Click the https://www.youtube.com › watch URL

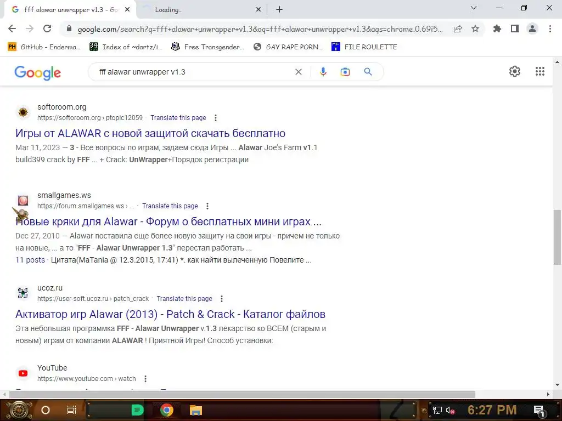click(86, 379)
